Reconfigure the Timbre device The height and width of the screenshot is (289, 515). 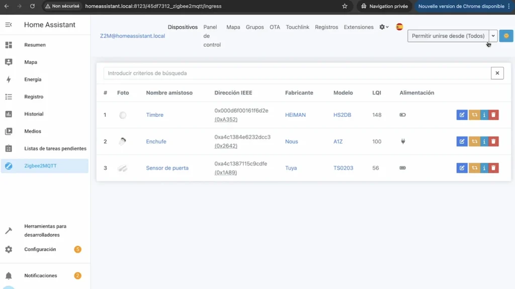click(474, 115)
